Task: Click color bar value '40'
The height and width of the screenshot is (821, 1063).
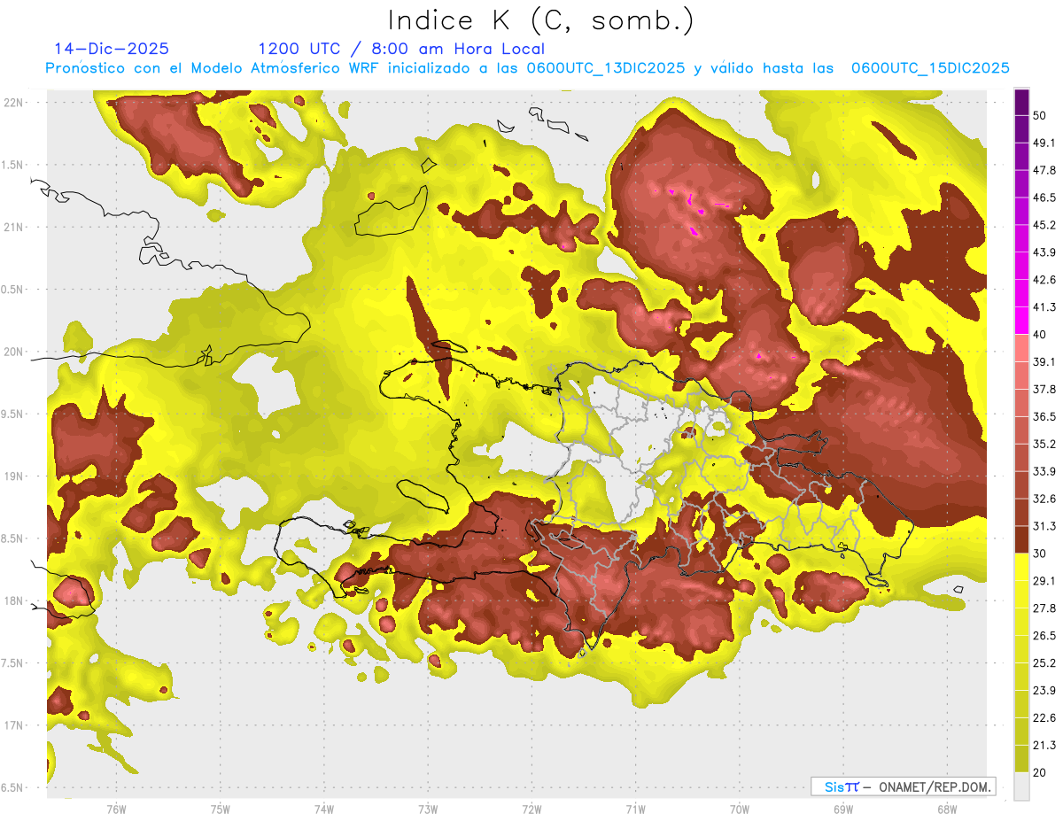Action: [x=1041, y=334]
